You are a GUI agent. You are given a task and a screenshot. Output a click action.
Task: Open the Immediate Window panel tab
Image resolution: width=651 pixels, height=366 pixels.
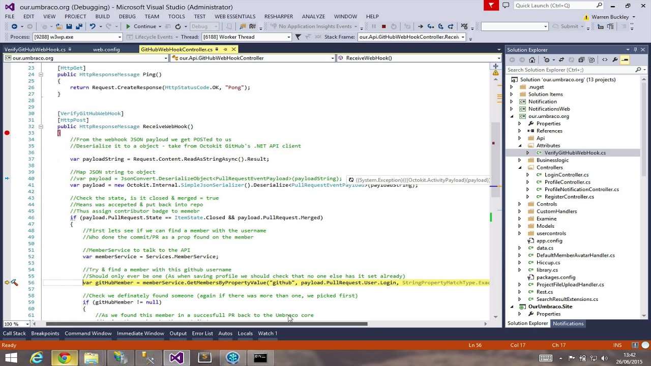point(140,333)
